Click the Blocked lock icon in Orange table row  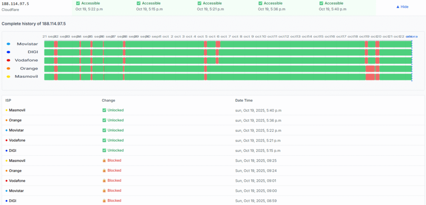104,170
